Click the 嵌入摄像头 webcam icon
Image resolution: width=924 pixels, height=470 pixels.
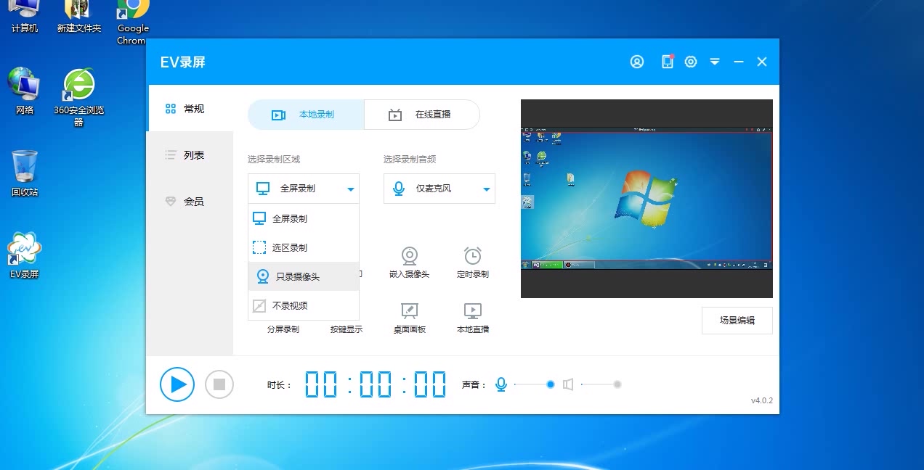pyautogui.click(x=410, y=255)
